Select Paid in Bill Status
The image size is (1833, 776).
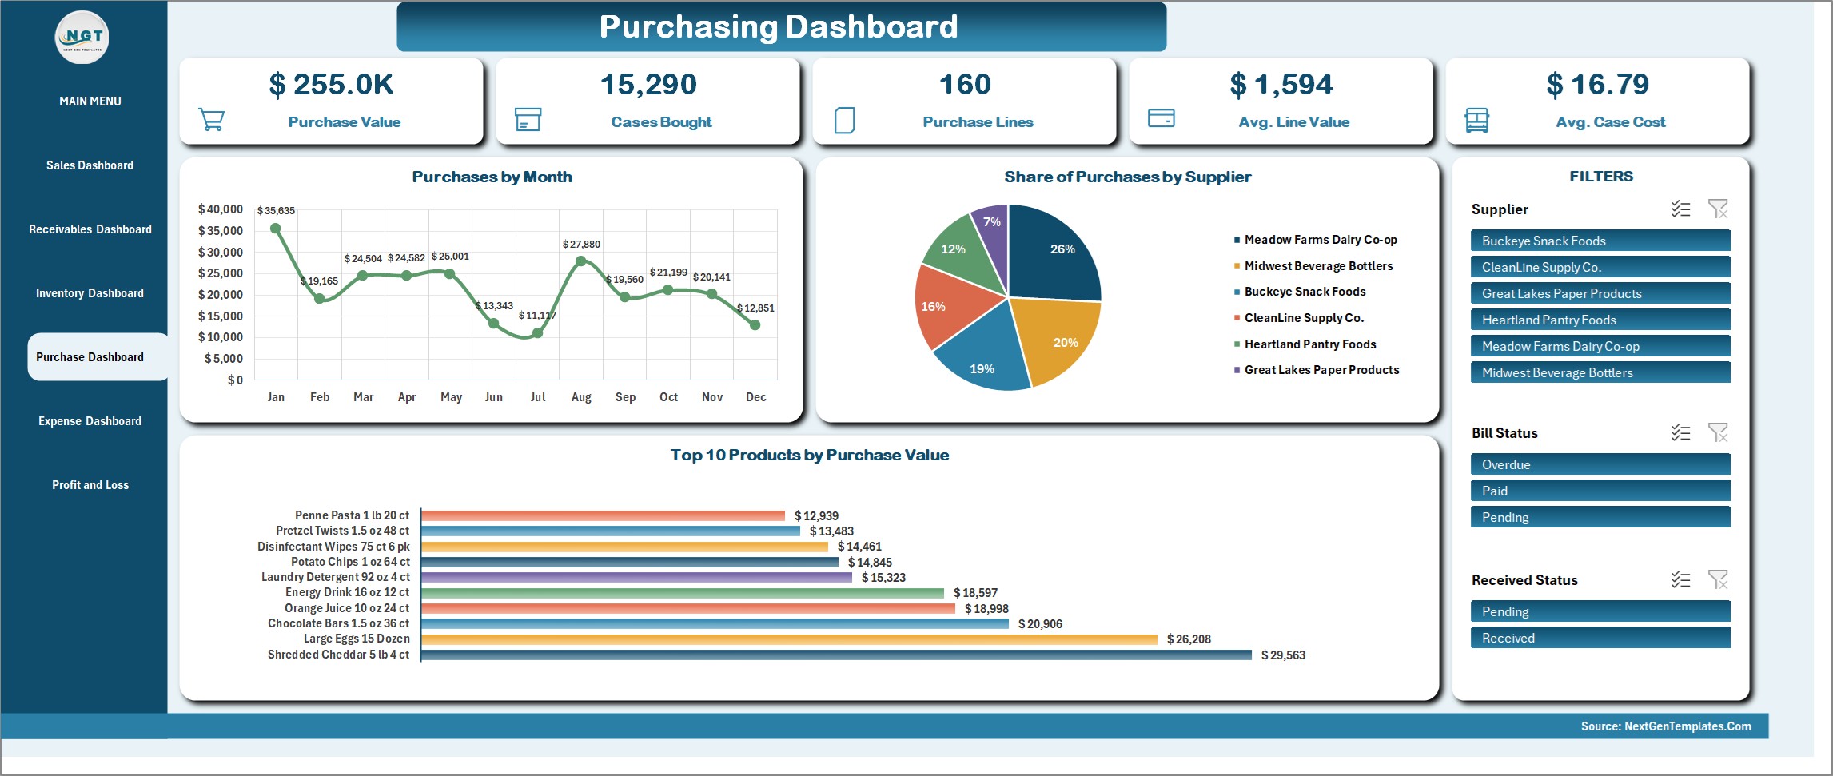tap(1600, 491)
